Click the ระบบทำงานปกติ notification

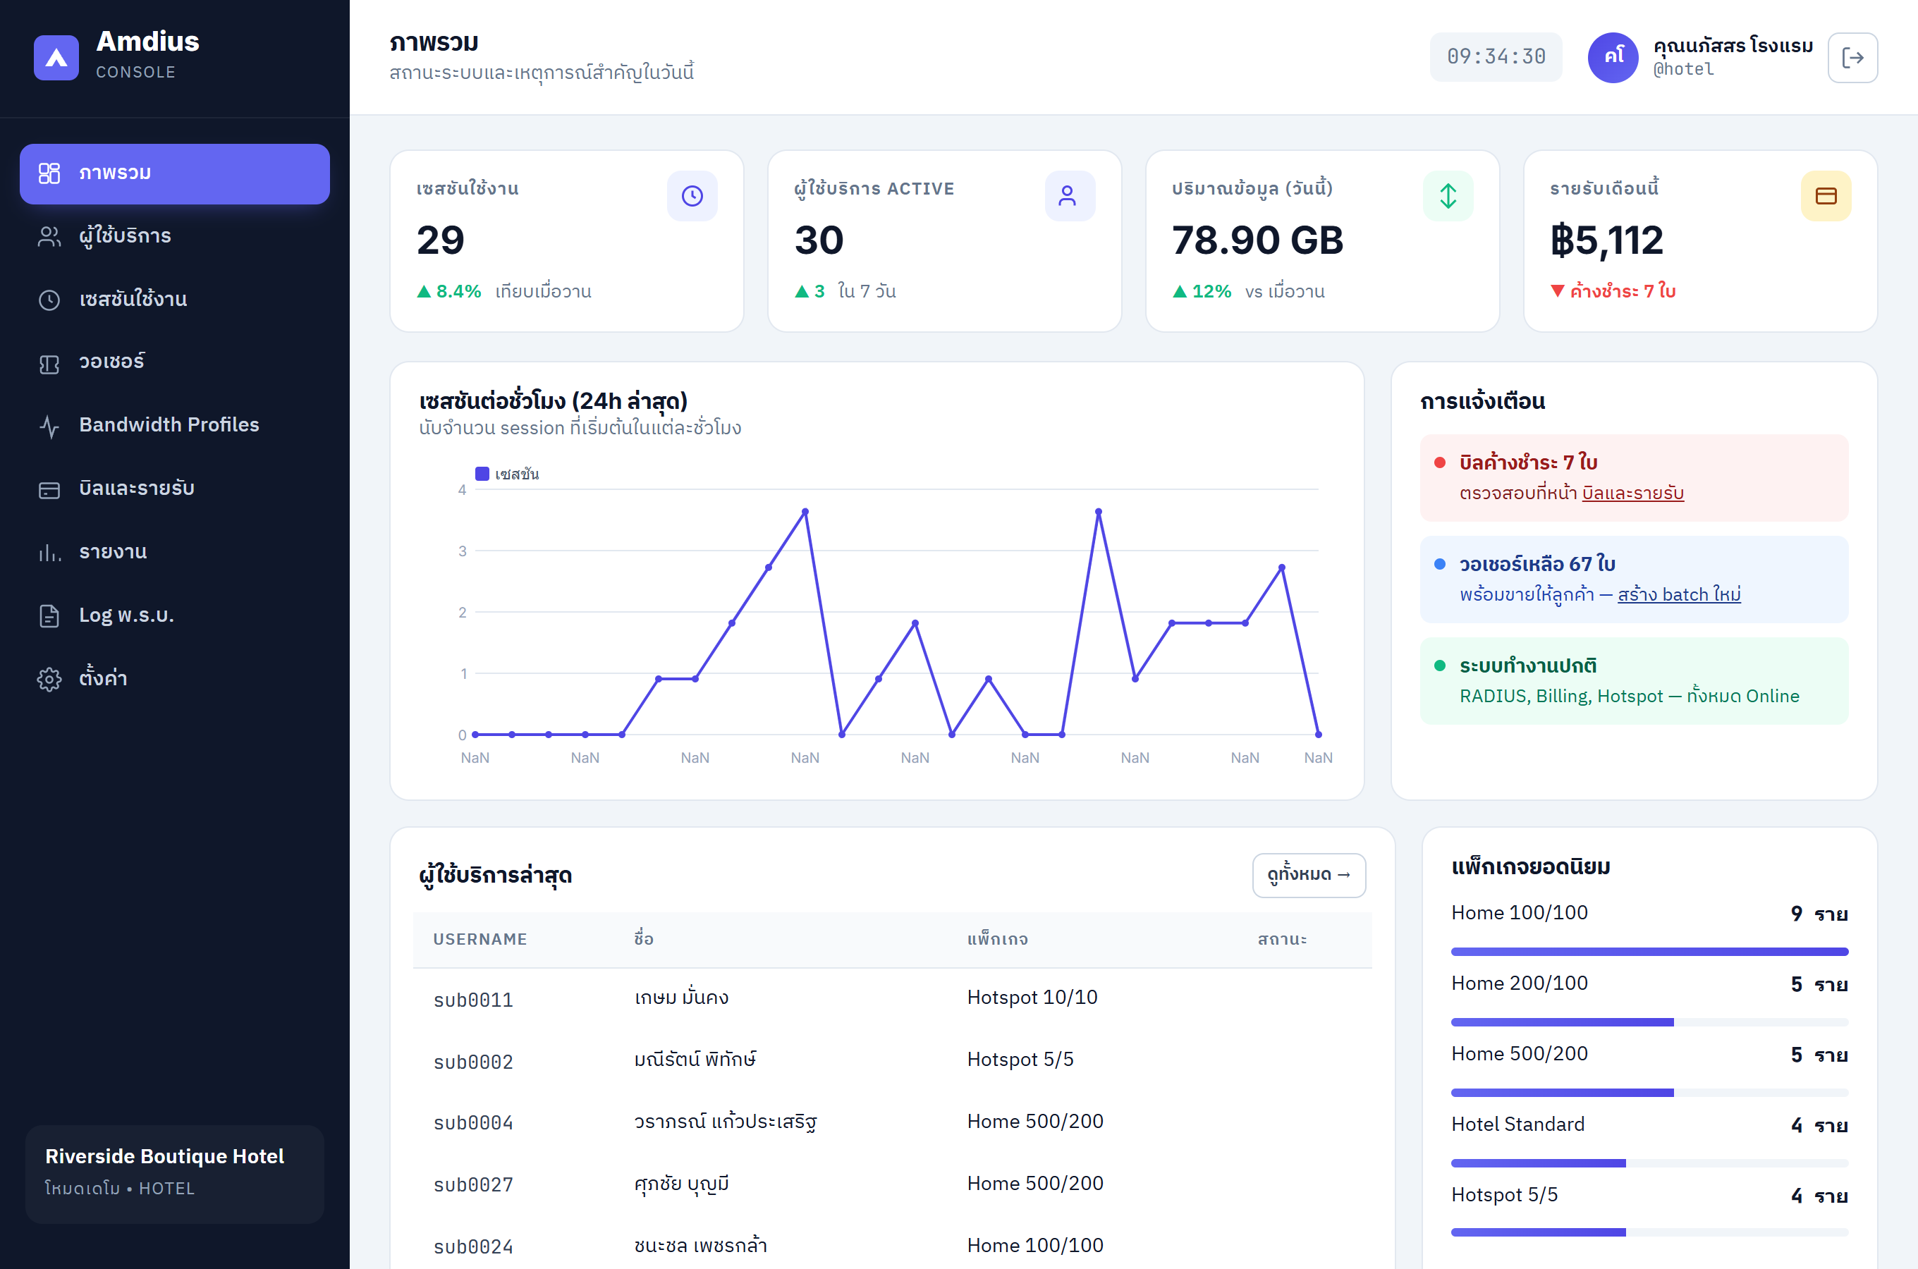click(1633, 680)
